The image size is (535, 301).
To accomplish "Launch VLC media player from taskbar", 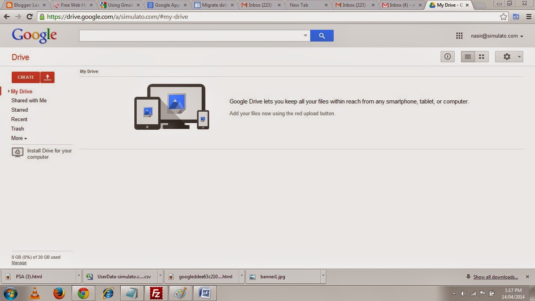I will coord(35,293).
